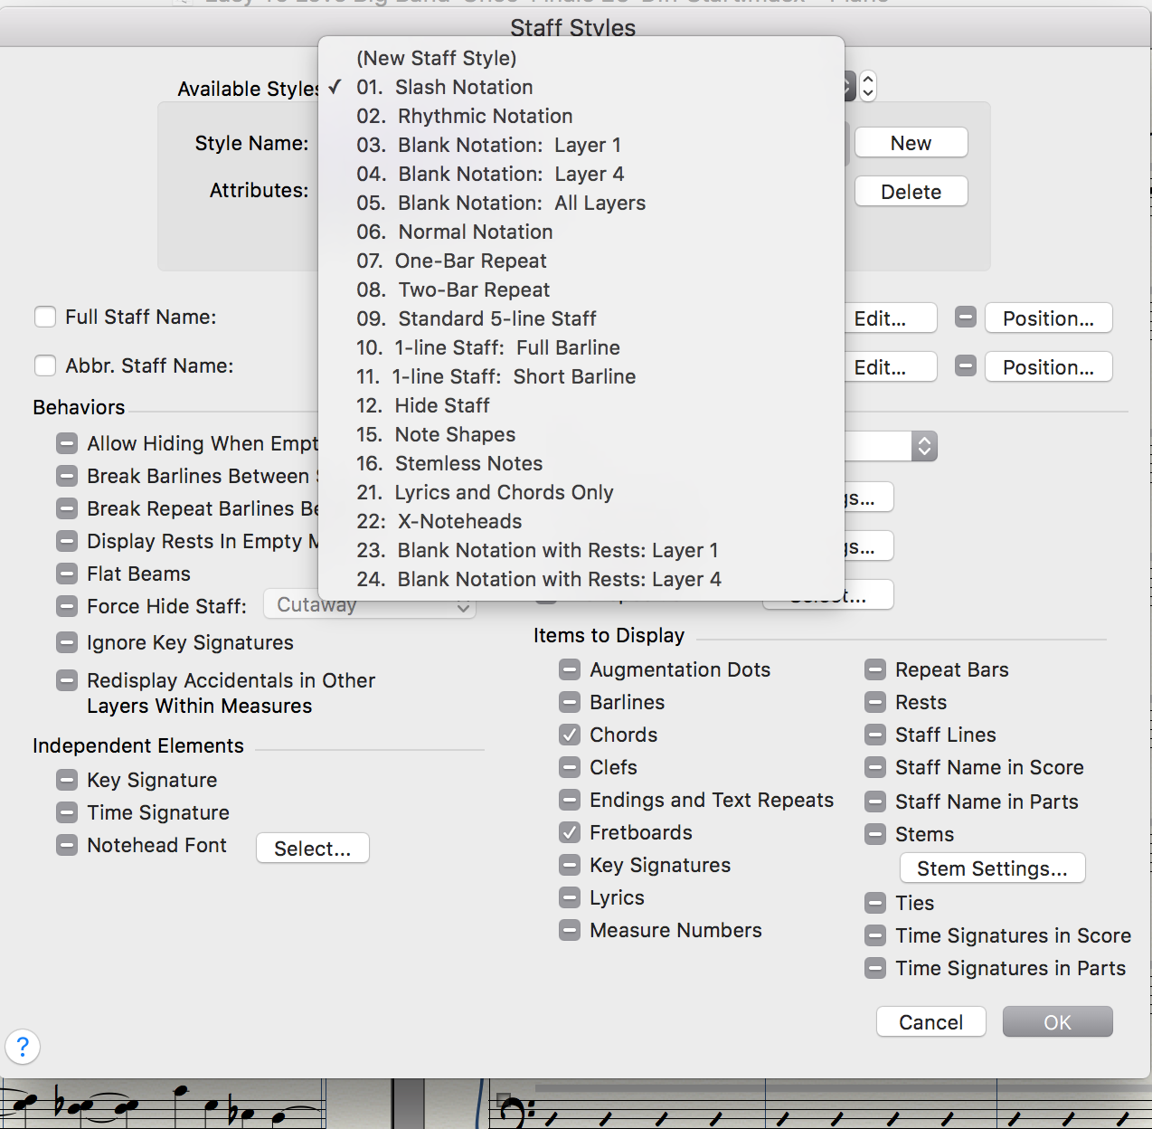Open the Stem Settings dialog
The width and height of the screenshot is (1152, 1129).
pyautogui.click(x=992, y=868)
